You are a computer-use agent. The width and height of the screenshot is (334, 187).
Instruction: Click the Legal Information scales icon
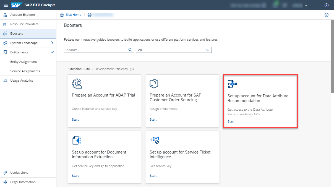pyautogui.click(x=5, y=182)
